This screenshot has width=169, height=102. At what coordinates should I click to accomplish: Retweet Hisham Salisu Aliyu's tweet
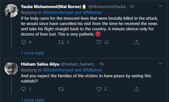[x=61, y=89]
